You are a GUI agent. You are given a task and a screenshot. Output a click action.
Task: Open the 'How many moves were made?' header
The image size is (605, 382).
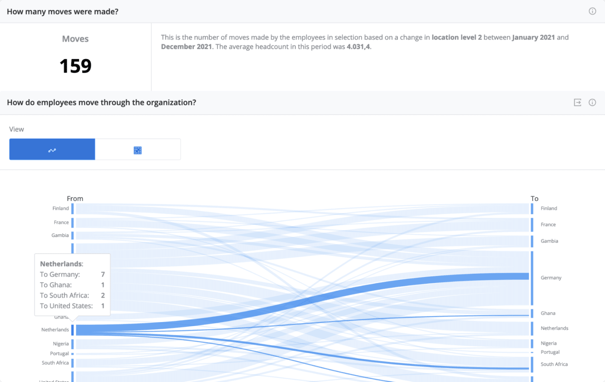[62, 11]
